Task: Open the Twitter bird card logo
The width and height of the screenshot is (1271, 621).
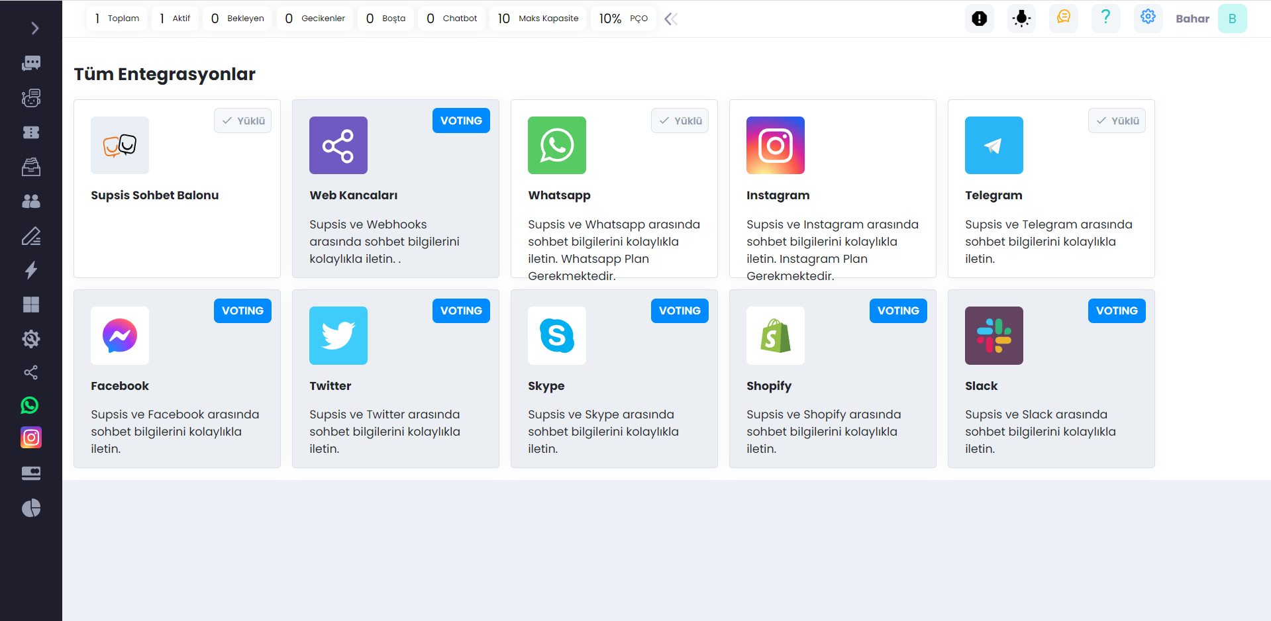Action: [x=338, y=335]
